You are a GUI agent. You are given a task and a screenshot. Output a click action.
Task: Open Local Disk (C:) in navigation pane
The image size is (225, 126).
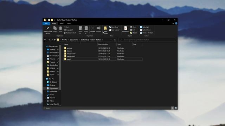point(53,104)
